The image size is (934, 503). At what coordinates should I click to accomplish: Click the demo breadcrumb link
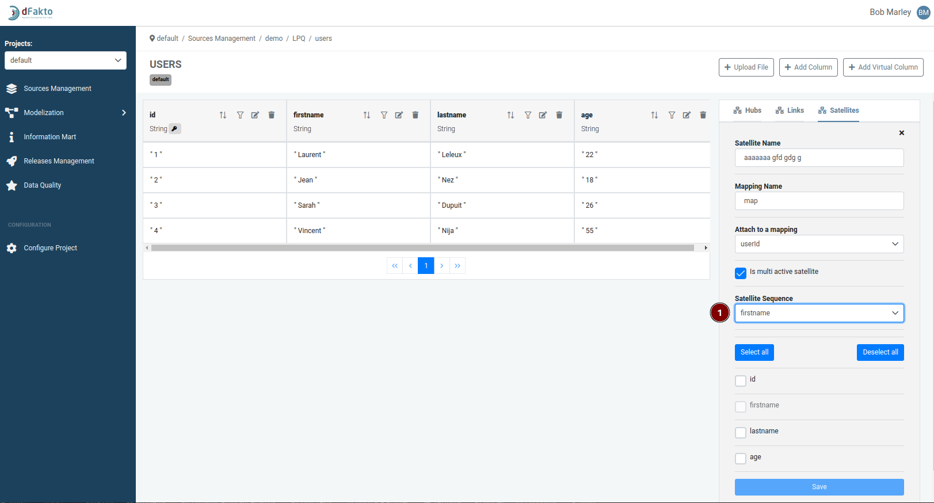(274, 39)
